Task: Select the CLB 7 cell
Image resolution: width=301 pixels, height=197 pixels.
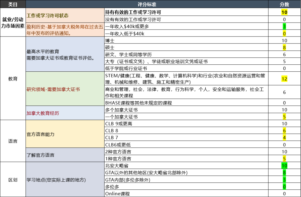Action: [186, 137]
